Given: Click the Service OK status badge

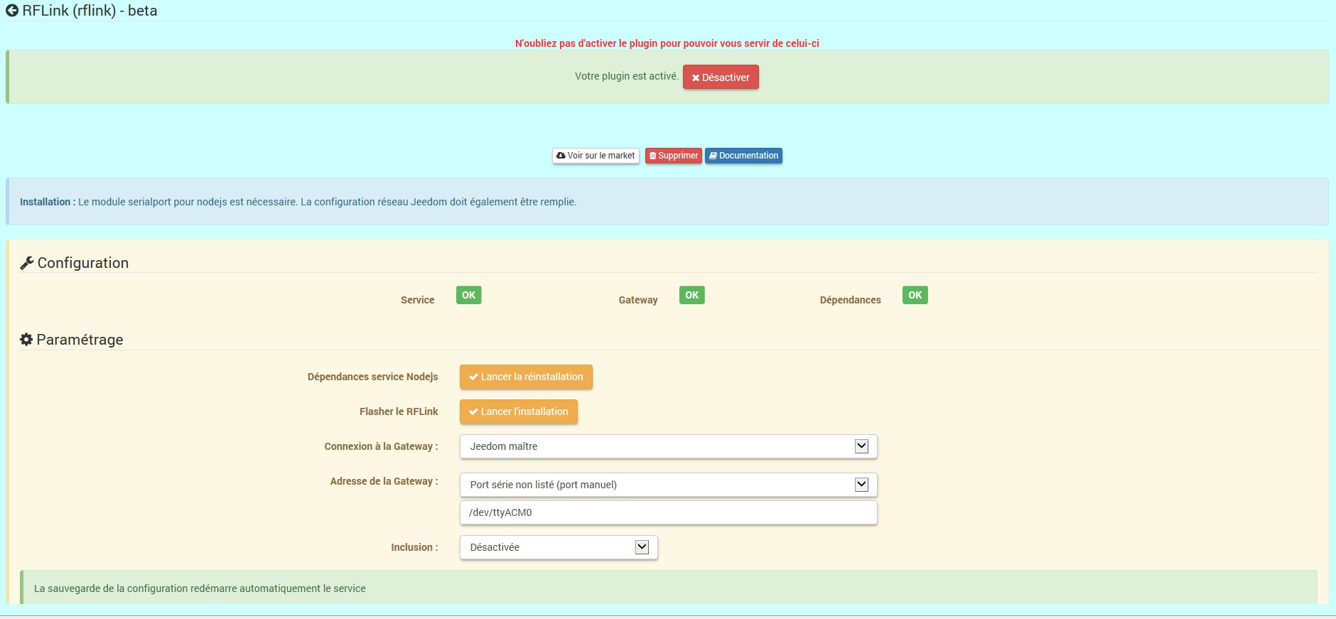Looking at the screenshot, I should click(x=469, y=295).
